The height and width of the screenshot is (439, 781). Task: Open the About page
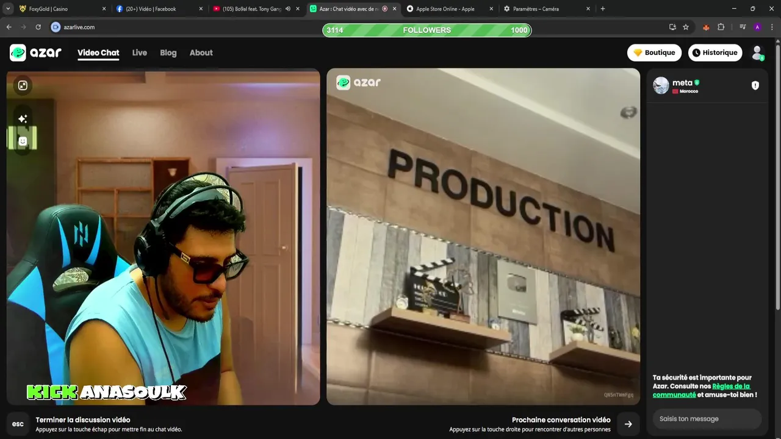tap(201, 52)
